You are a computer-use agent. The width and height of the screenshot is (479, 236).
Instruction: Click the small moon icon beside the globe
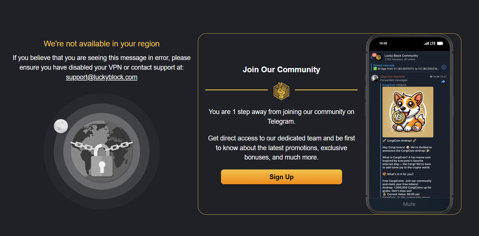point(61,126)
